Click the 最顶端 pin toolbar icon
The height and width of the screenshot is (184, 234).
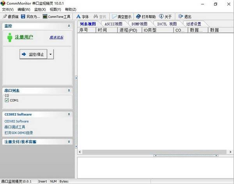(5, 17)
